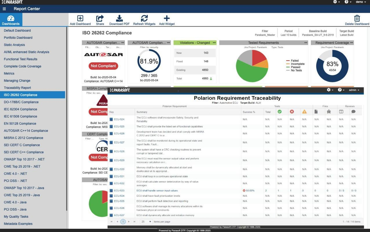Click the red Failed legend entry
370x232 pixels.
[x=292, y=61]
